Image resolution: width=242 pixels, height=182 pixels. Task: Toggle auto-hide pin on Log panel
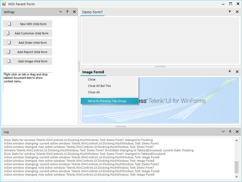[x=230, y=132]
